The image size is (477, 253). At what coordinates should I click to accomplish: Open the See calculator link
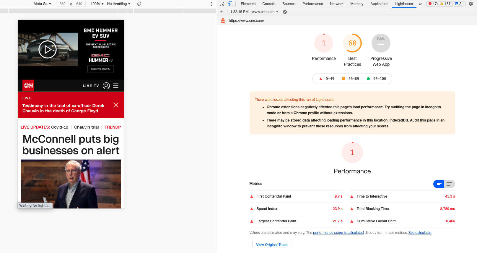tap(420, 233)
